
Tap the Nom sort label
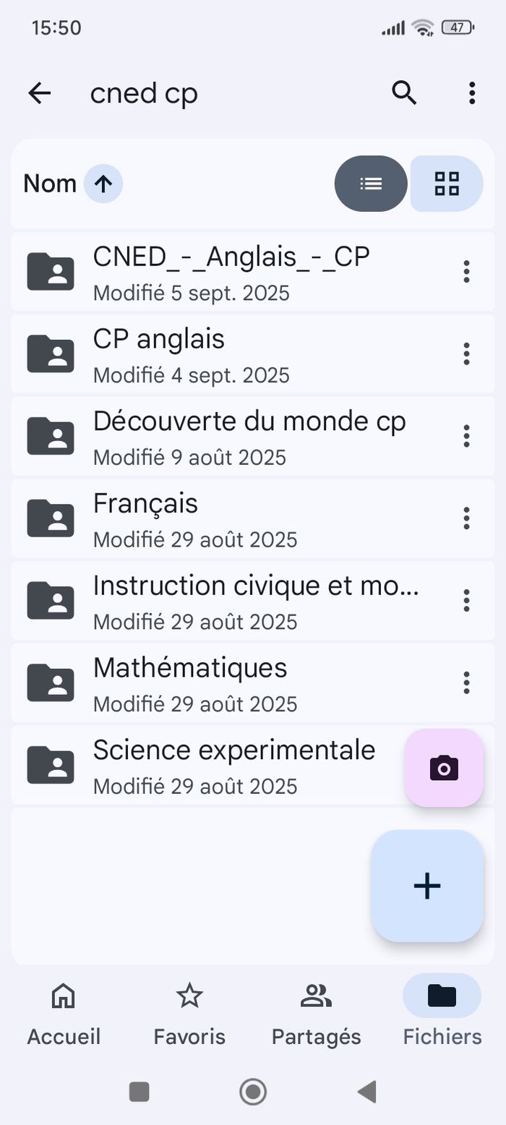click(50, 184)
